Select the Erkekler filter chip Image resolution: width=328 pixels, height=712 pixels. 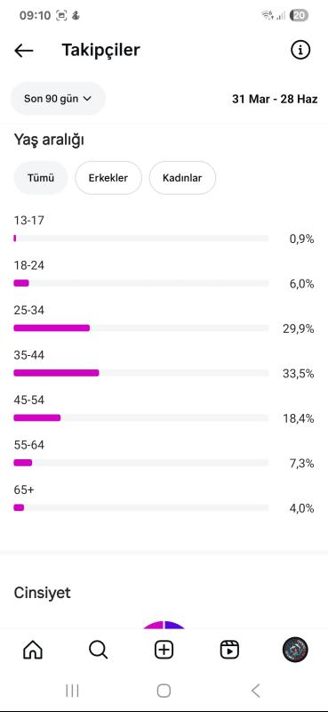[x=108, y=177]
